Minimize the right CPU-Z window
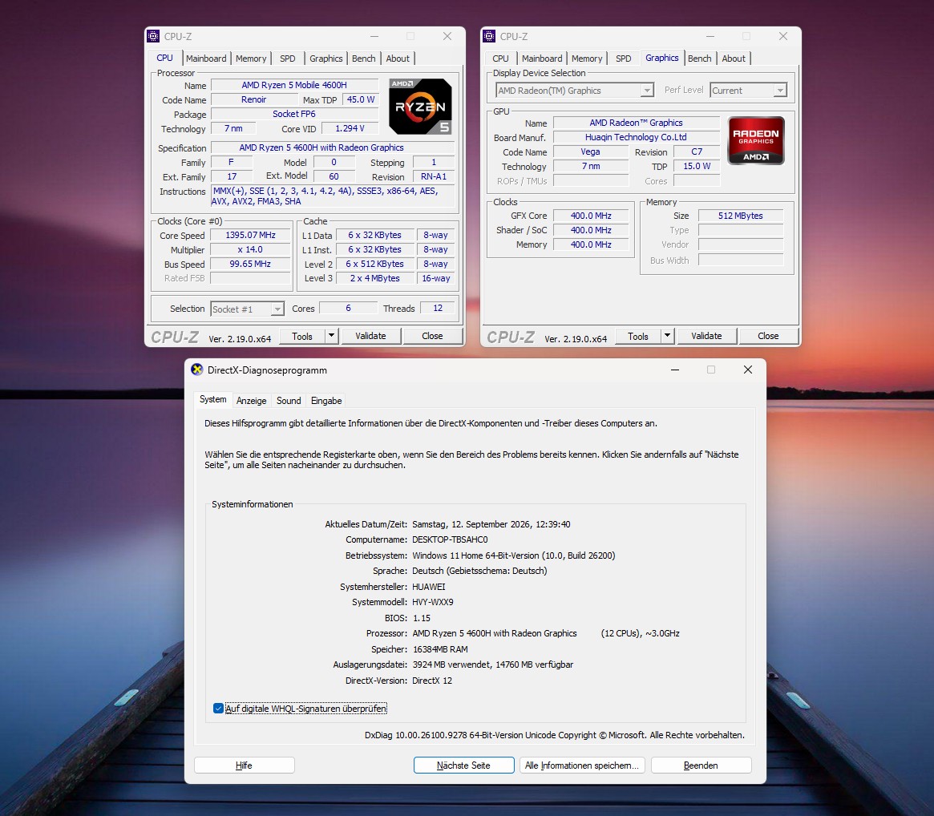 (710, 36)
